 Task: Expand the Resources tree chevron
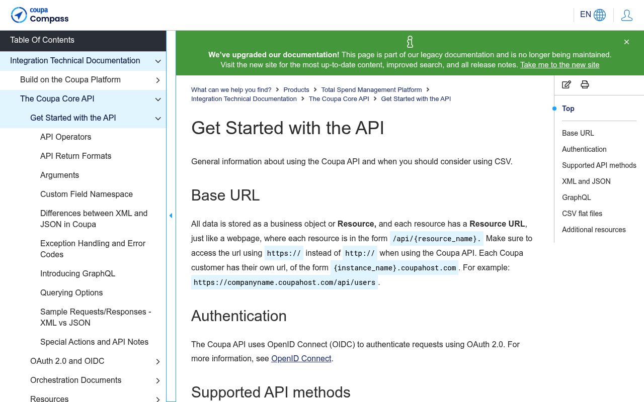(158, 399)
